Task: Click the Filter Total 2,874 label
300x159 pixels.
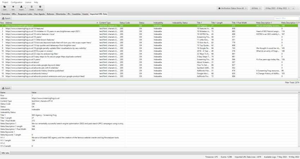Action: [292, 83]
